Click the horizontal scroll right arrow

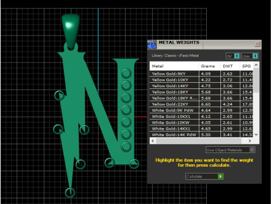250,141
